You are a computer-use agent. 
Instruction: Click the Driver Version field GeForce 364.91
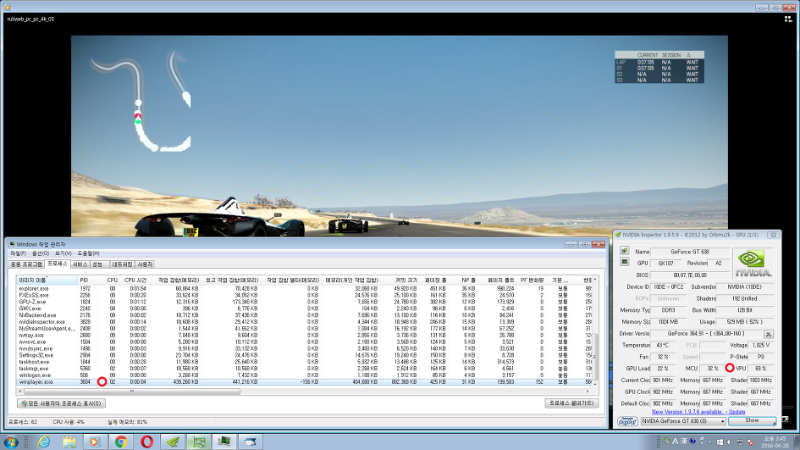click(x=706, y=334)
